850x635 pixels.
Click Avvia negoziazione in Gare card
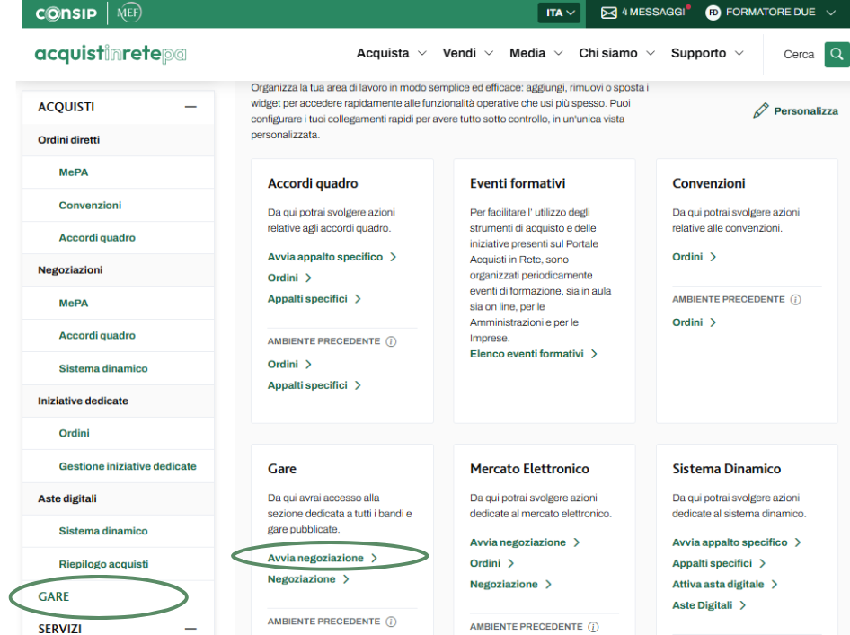[316, 558]
